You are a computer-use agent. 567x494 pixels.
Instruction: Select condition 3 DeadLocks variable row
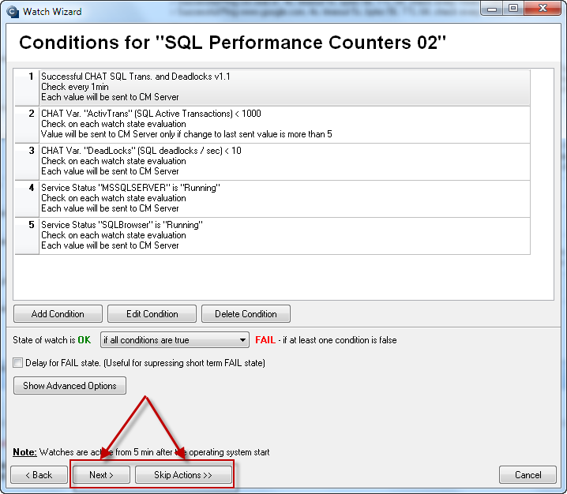click(x=272, y=162)
